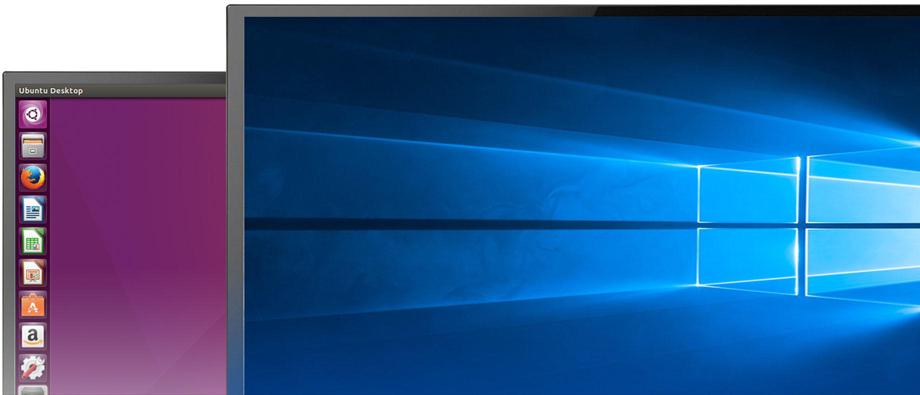Click the partially visible bottom launcher icon
Viewport: 920px width, 395px height.
(33, 390)
